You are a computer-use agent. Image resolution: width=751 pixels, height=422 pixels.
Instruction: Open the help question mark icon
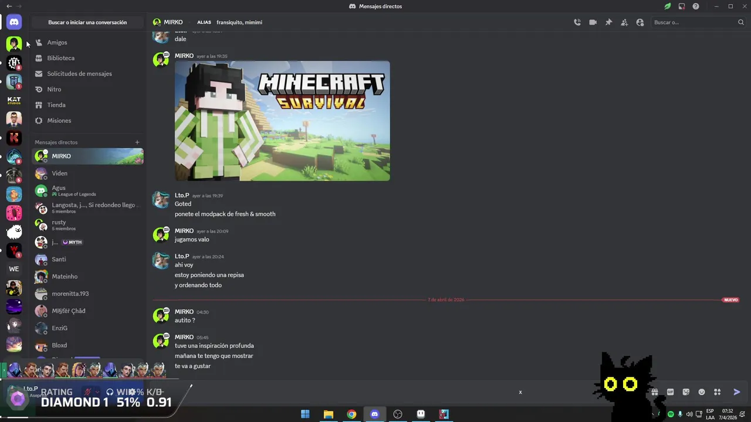click(696, 6)
